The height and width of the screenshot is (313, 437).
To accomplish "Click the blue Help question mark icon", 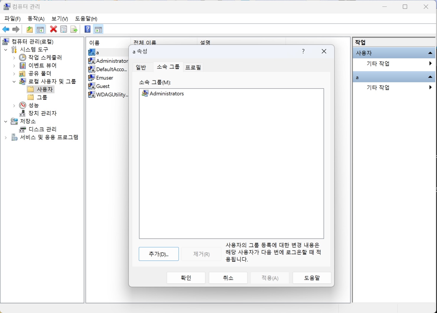I will pyautogui.click(x=87, y=29).
